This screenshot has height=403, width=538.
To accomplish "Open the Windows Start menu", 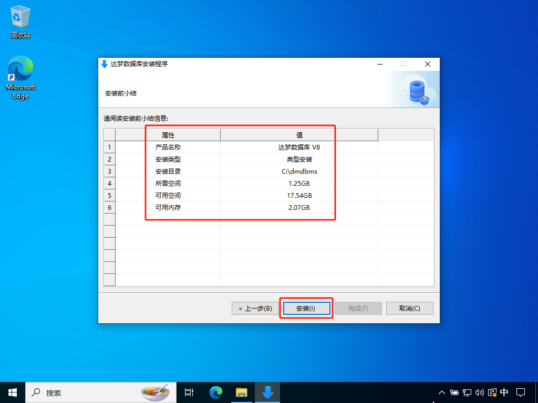I will coord(13,393).
